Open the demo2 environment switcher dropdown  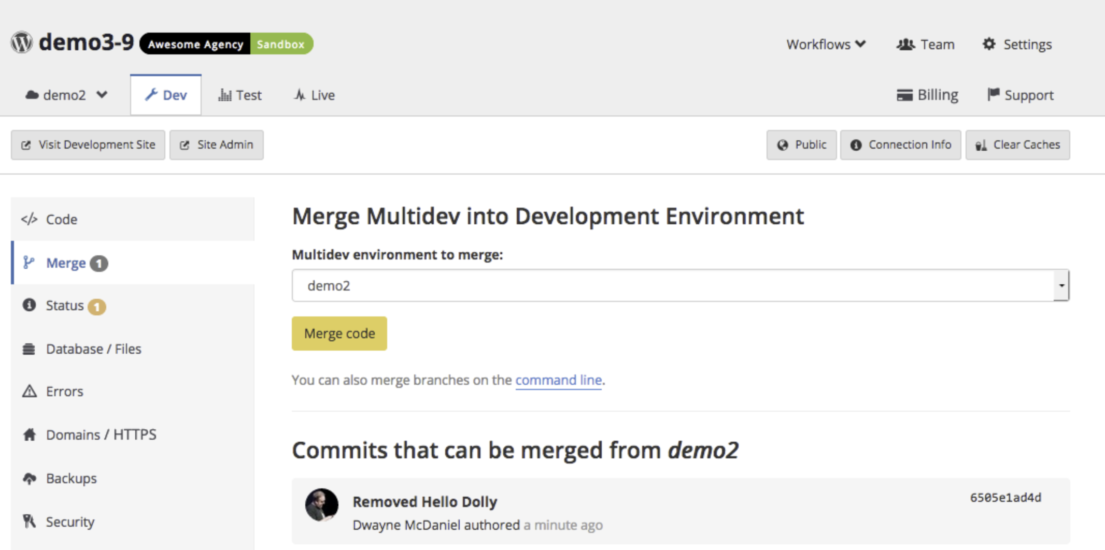(x=66, y=95)
